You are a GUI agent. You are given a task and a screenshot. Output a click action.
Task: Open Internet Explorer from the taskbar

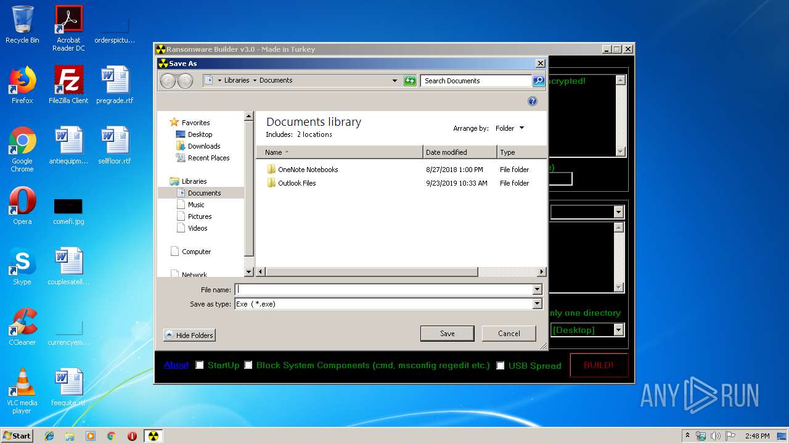click(49, 436)
